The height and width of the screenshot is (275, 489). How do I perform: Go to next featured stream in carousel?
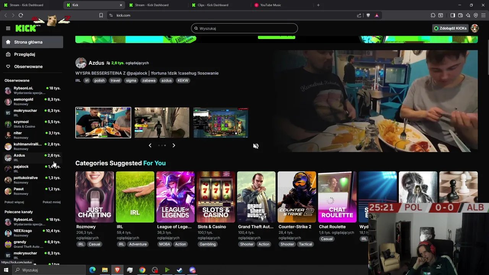(x=174, y=146)
